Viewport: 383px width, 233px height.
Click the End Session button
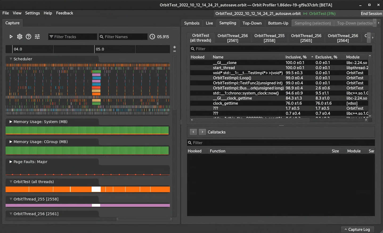pyautogui.click(x=371, y=14)
